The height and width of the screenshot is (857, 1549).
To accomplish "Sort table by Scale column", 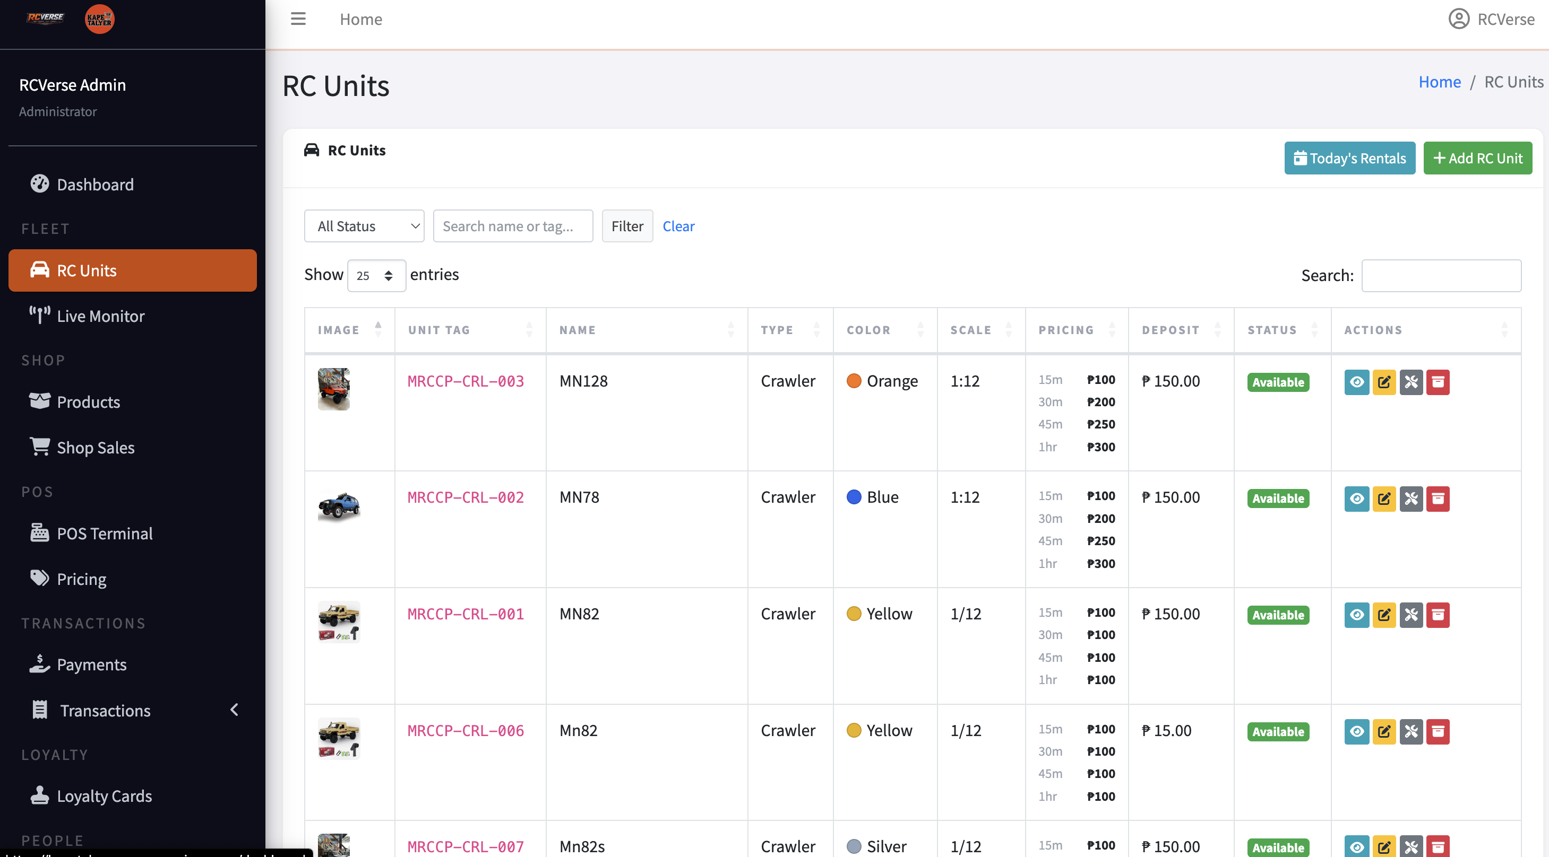I will 981,330.
